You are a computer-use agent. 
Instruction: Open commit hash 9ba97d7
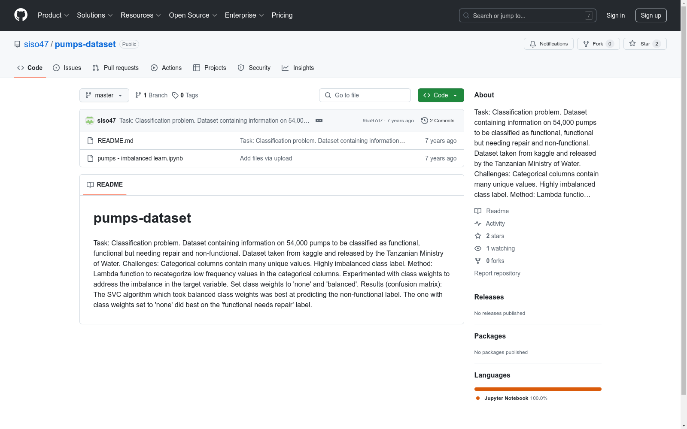(x=372, y=121)
